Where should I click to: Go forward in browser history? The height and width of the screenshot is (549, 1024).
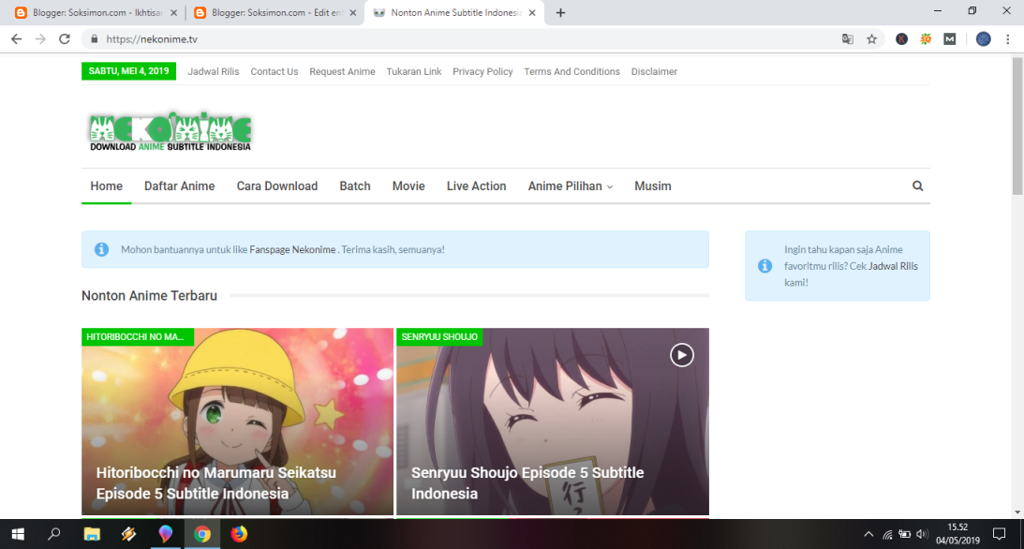pos(40,39)
